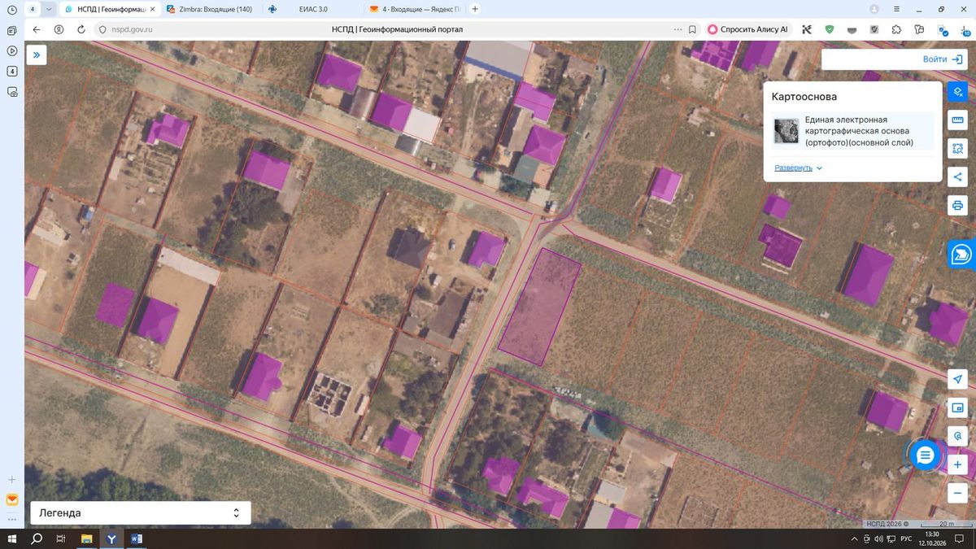Image resolution: width=976 pixels, height=549 pixels.
Task: Select the ruler measurement tool
Action: (x=958, y=120)
